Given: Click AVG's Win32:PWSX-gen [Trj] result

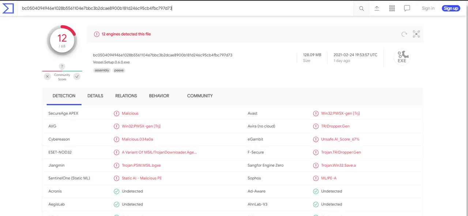Looking at the screenshot, I should coord(141,126).
